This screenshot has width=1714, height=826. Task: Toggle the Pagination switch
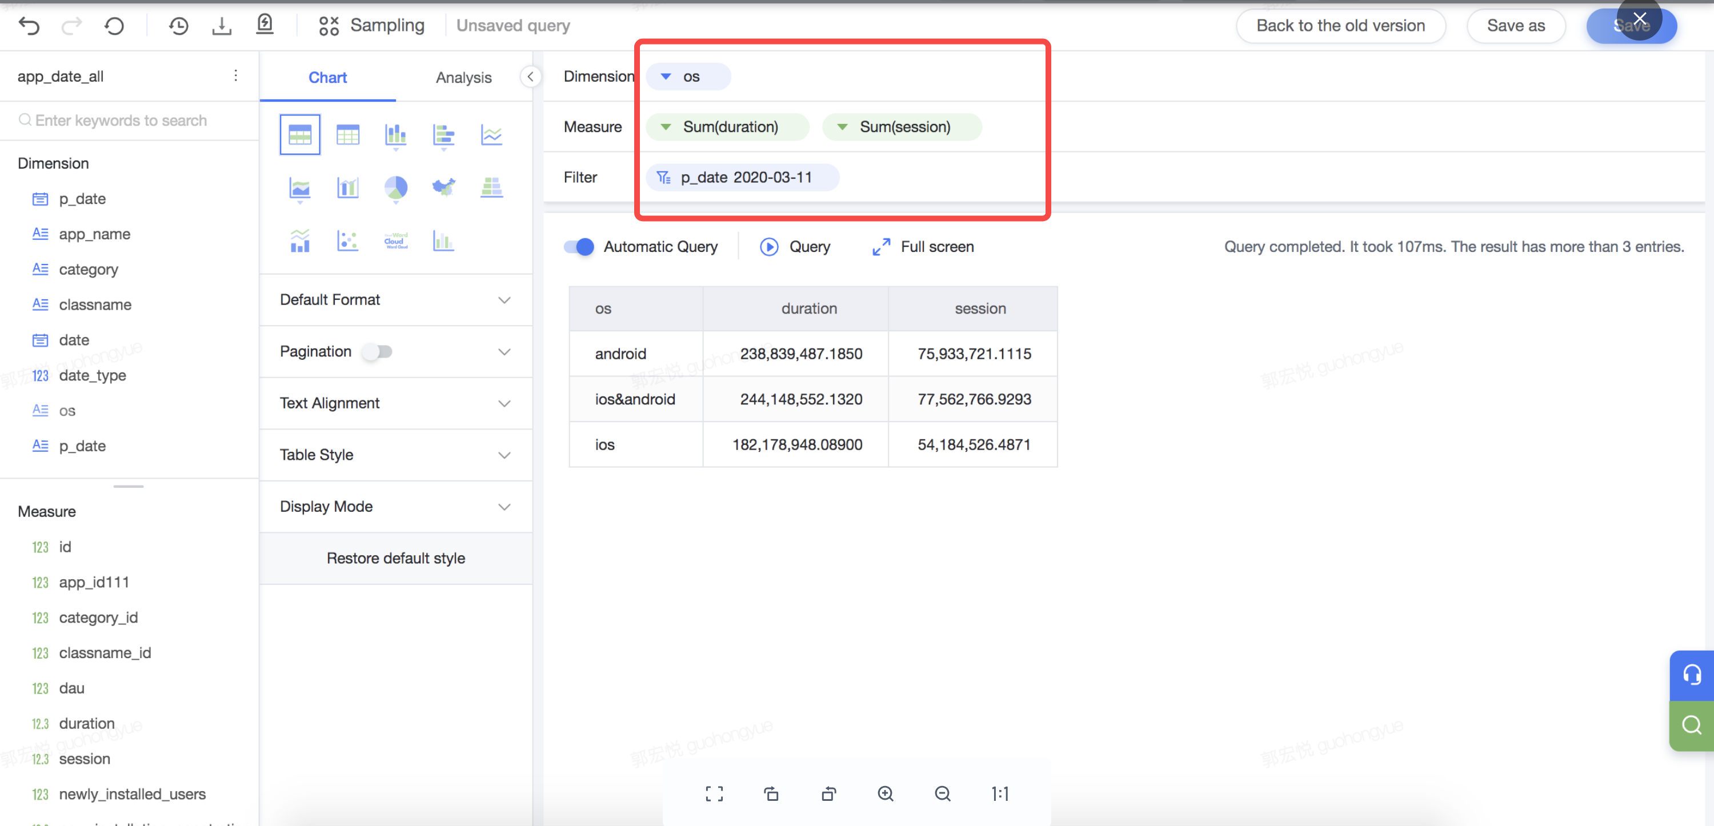pyautogui.click(x=377, y=351)
